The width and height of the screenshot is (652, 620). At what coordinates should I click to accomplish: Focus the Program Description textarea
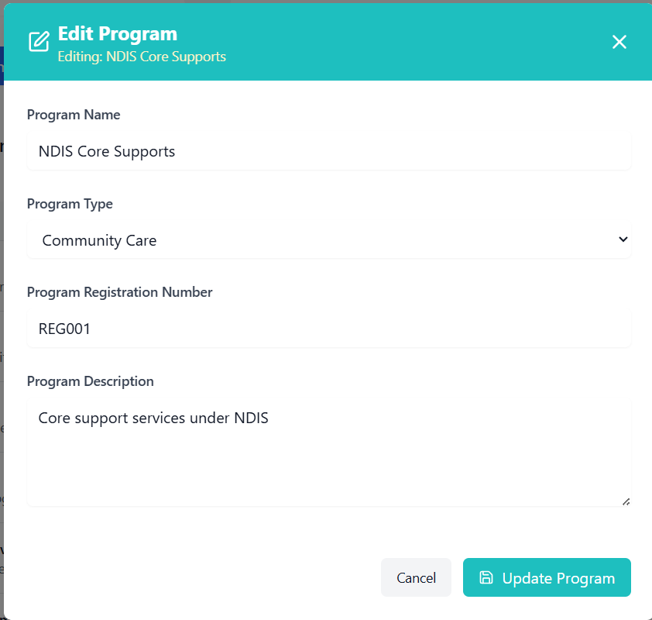[328, 453]
